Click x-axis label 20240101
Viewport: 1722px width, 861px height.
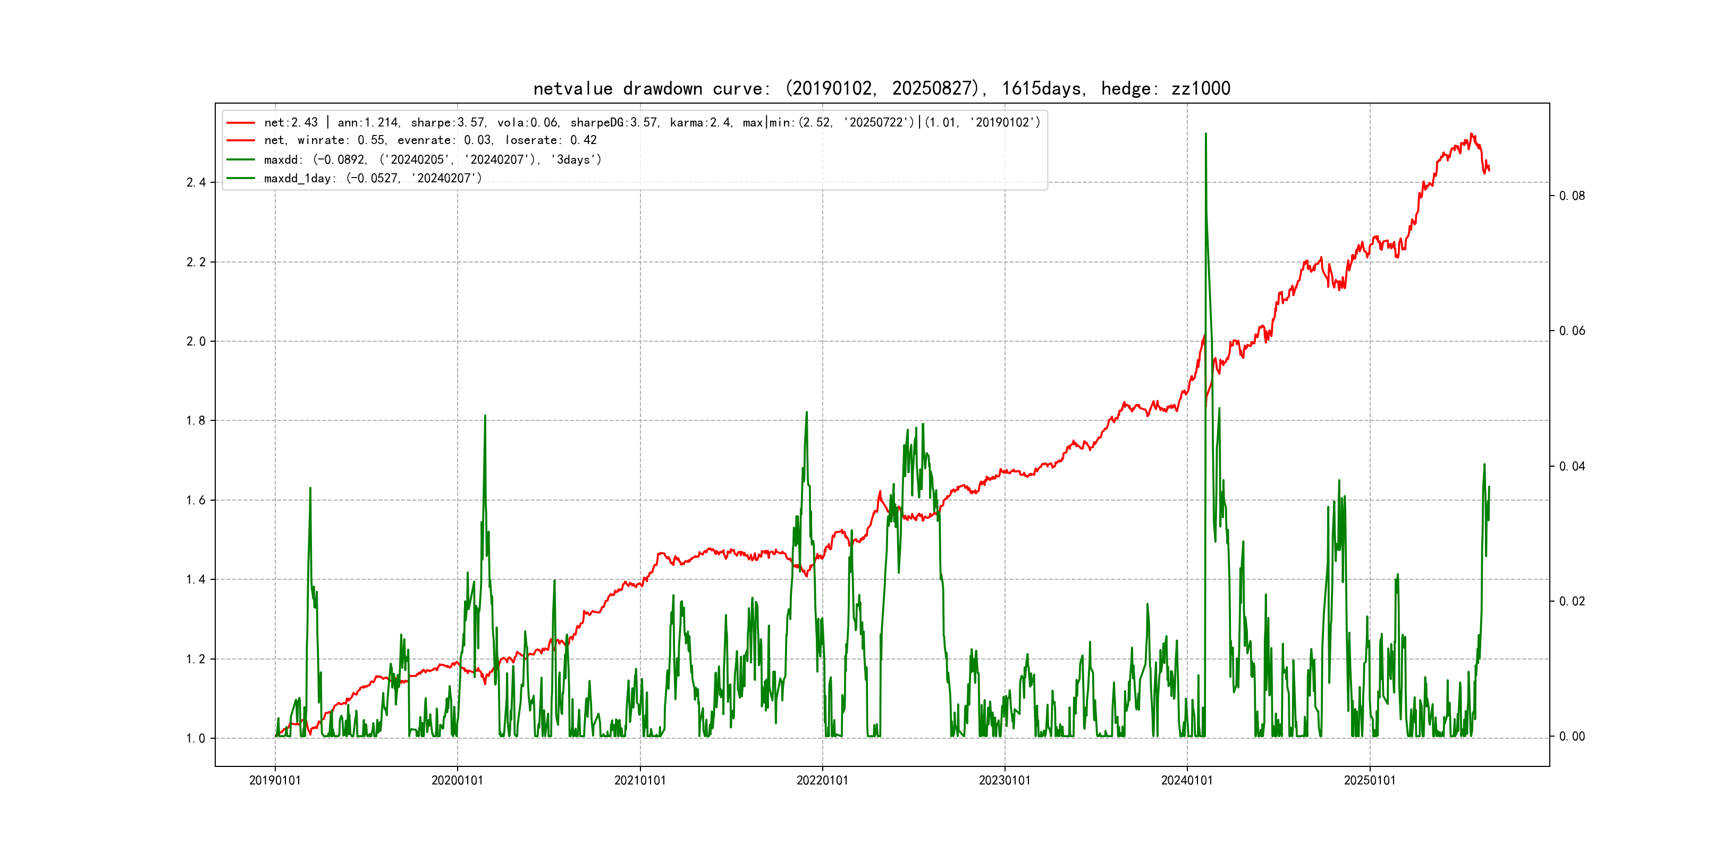tap(1187, 781)
